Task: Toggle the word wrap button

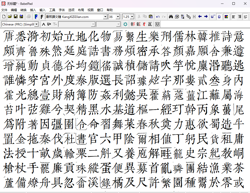Action: click(x=245, y=17)
